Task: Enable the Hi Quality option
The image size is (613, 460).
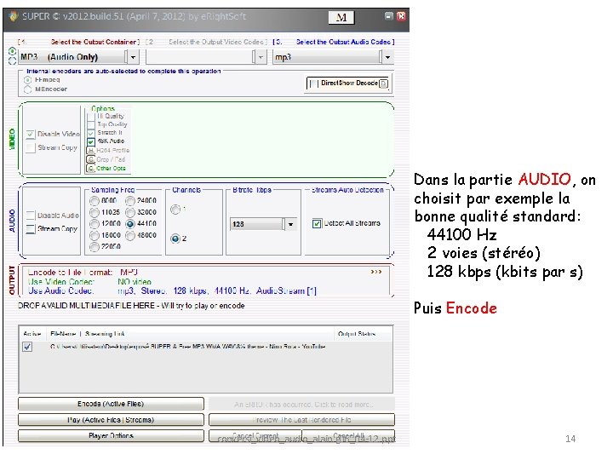Action: coord(91,117)
